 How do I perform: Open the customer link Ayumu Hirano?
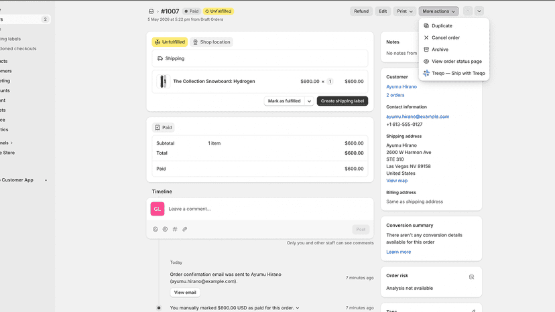402,86
